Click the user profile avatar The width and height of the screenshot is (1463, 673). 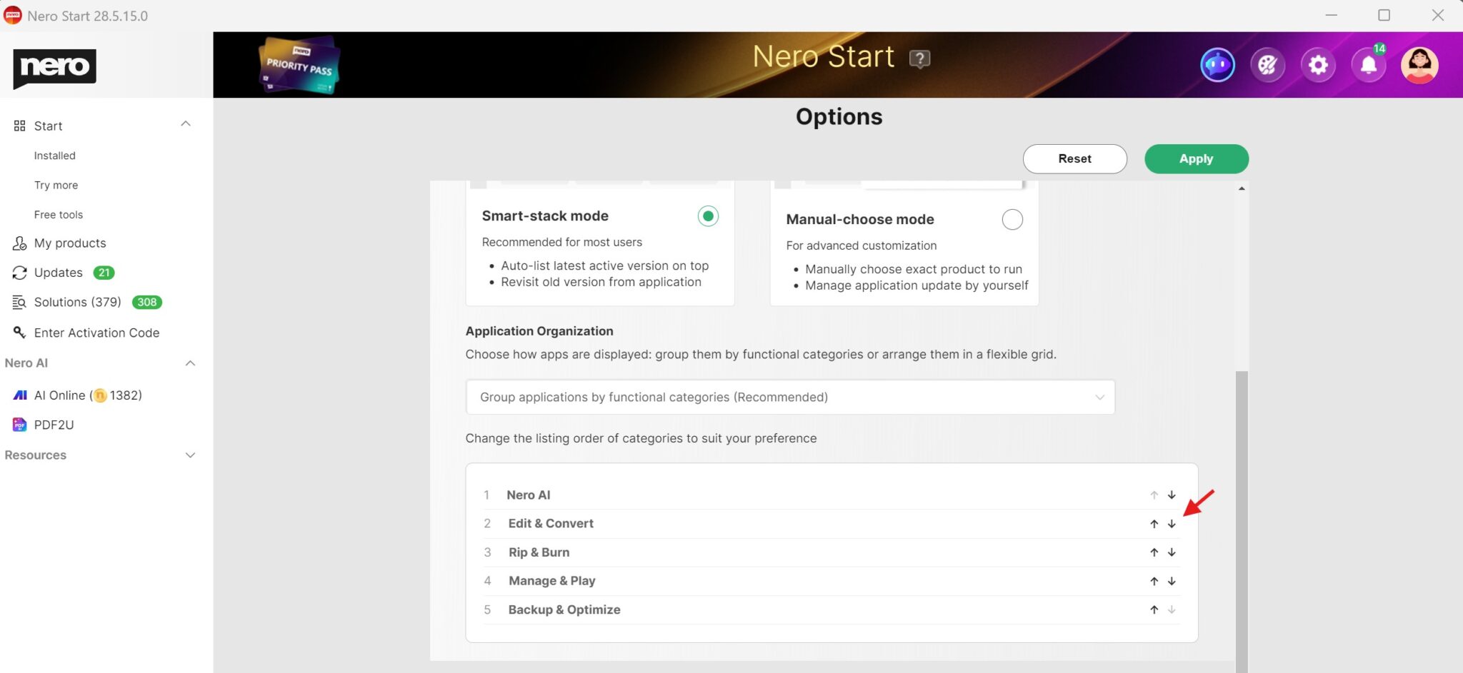click(1420, 64)
